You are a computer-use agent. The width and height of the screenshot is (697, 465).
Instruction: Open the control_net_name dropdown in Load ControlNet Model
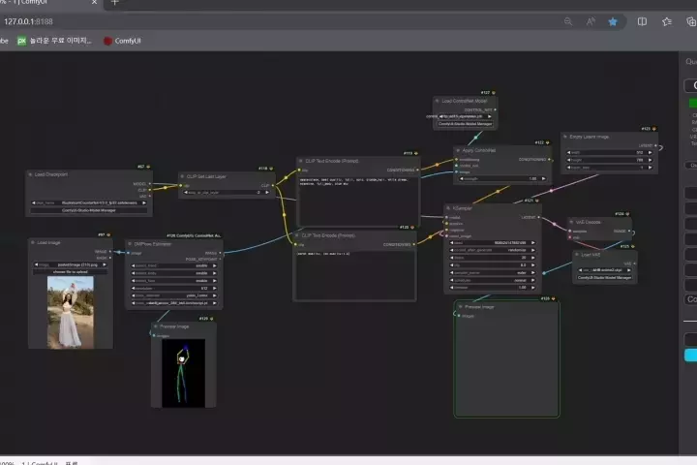[x=465, y=116]
